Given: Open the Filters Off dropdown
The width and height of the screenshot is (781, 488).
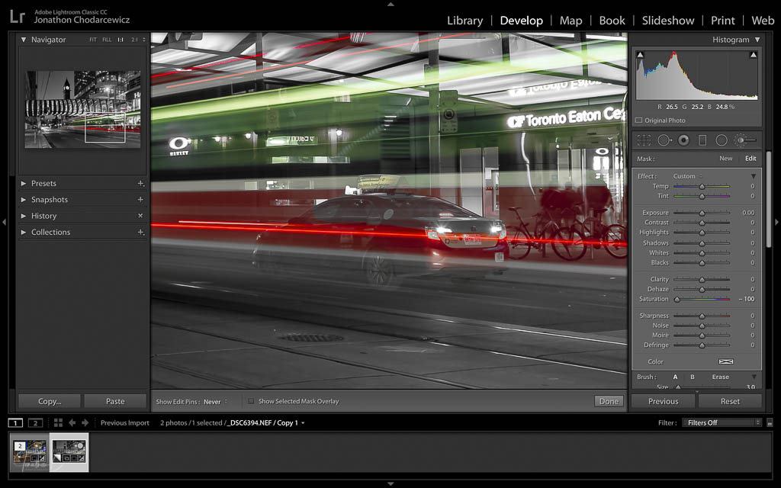Looking at the screenshot, I should pyautogui.click(x=721, y=422).
